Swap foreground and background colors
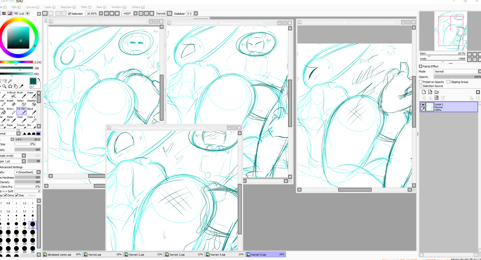The width and height of the screenshot is (481, 260). [39, 80]
